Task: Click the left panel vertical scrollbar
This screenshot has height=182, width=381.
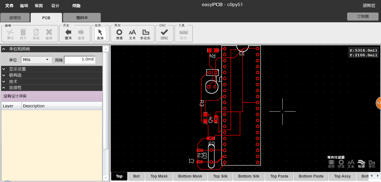Action: tap(106, 100)
